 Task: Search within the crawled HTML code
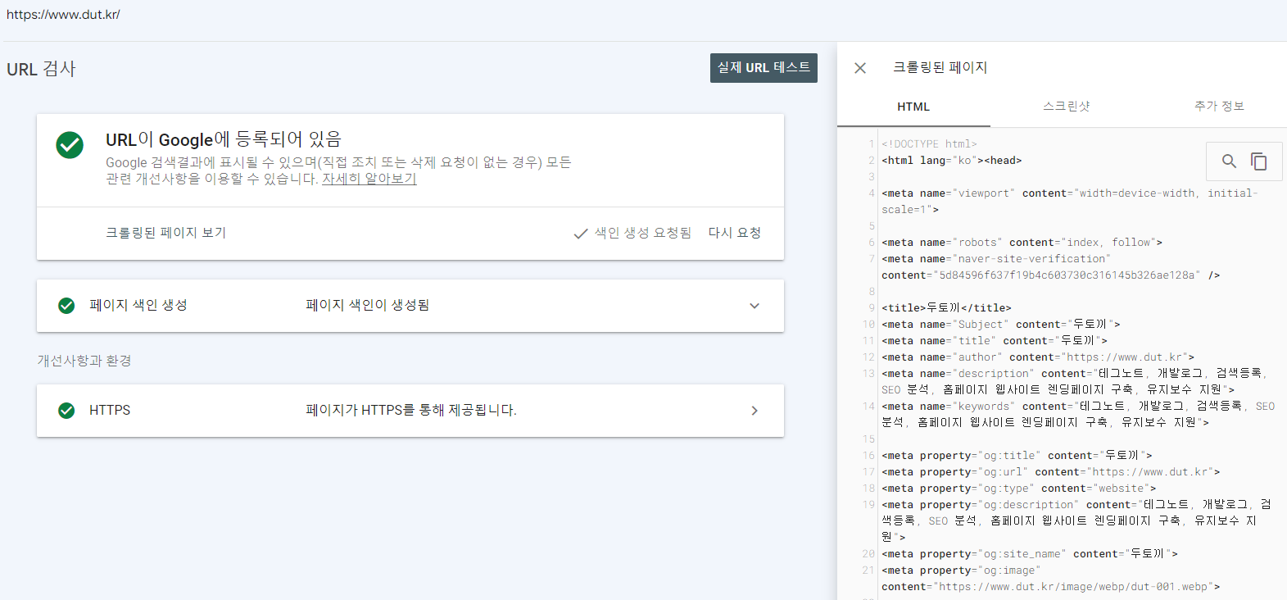click(x=1229, y=161)
